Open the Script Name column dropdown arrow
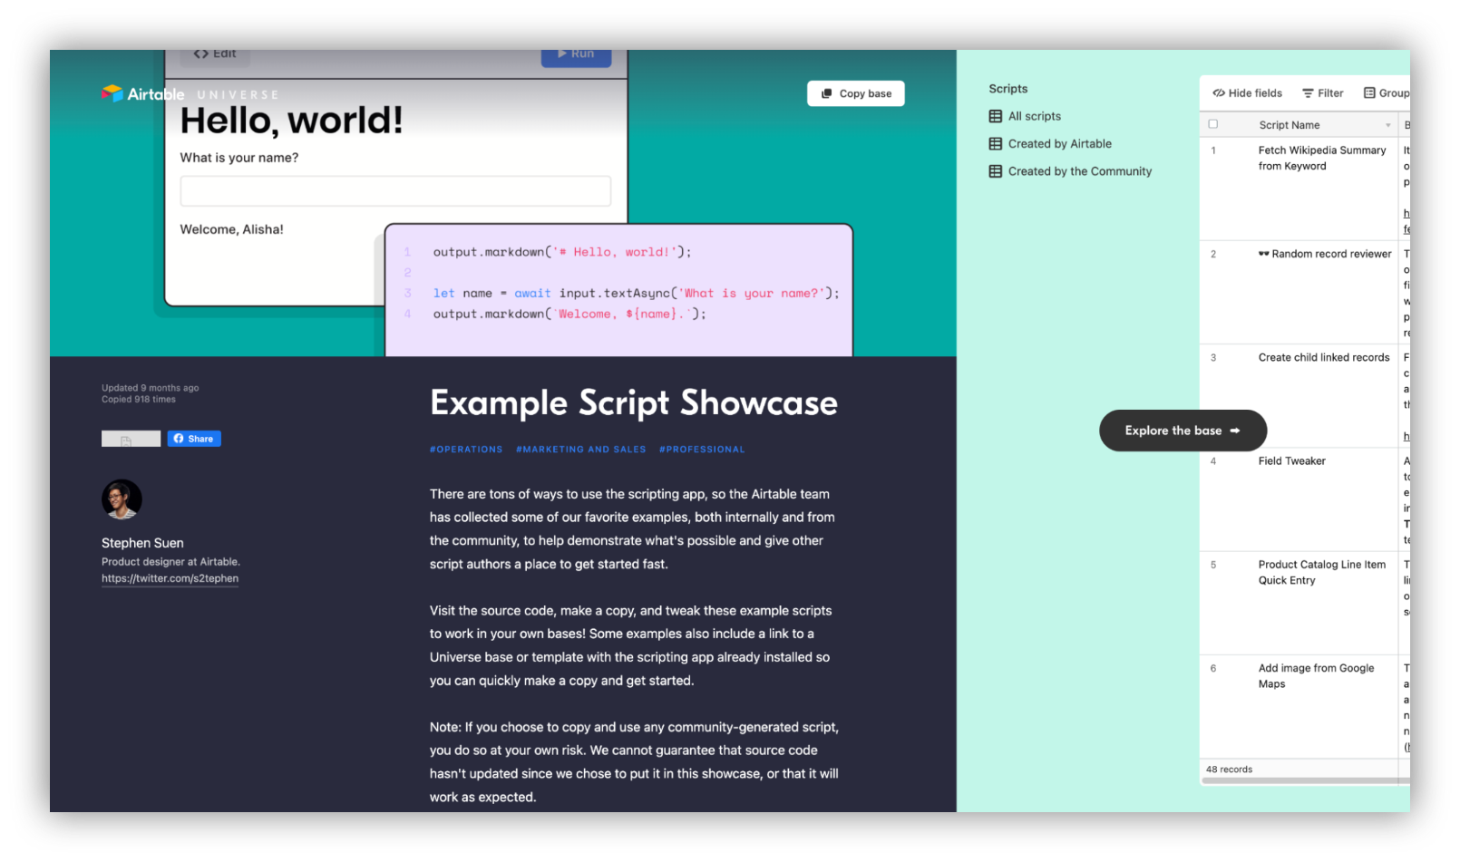The height and width of the screenshot is (862, 1460). 1388,125
